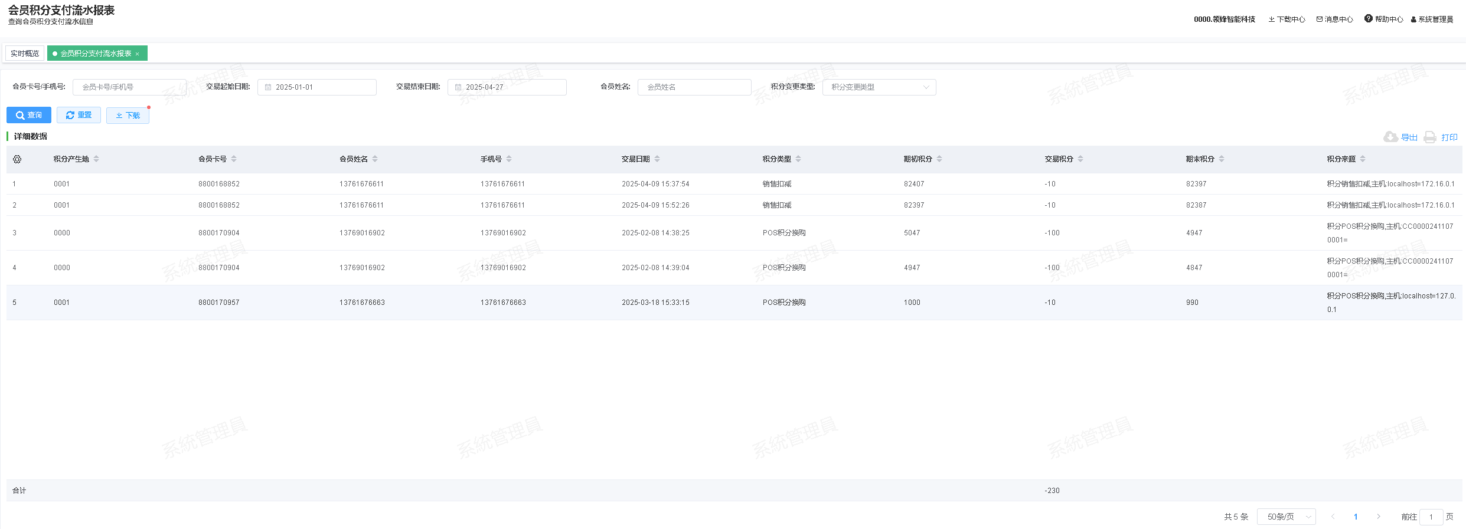This screenshot has width=1466, height=529.
Task: Click the 查询 search button
Action: 29,115
